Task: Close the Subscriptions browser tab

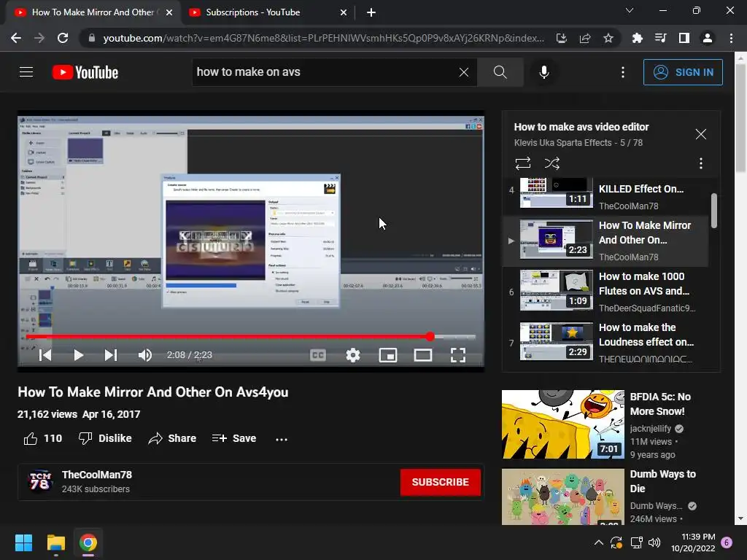Action: 344,12
